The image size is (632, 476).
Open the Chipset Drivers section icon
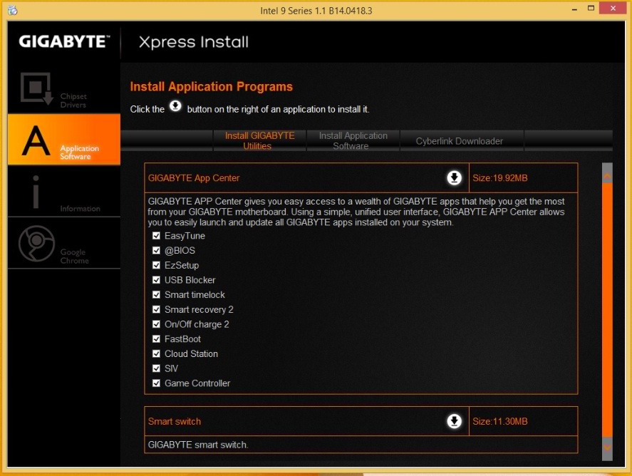[36, 89]
